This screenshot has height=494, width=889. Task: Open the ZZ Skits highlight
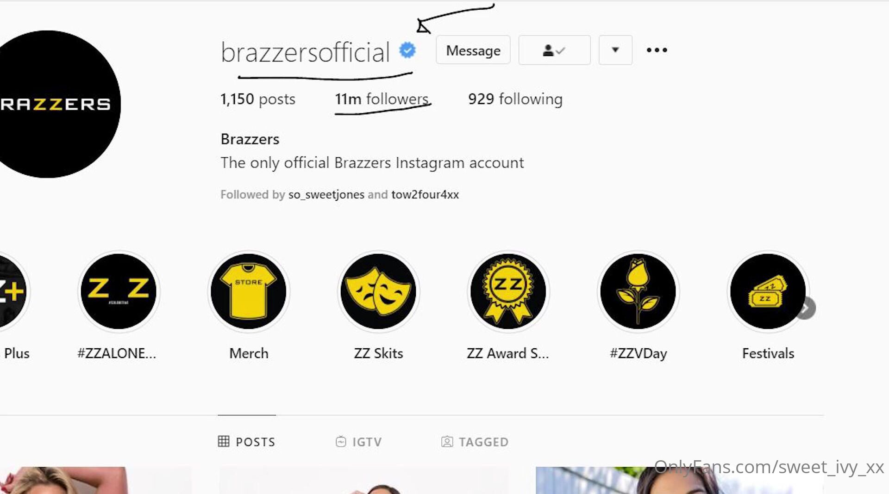tap(378, 291)
